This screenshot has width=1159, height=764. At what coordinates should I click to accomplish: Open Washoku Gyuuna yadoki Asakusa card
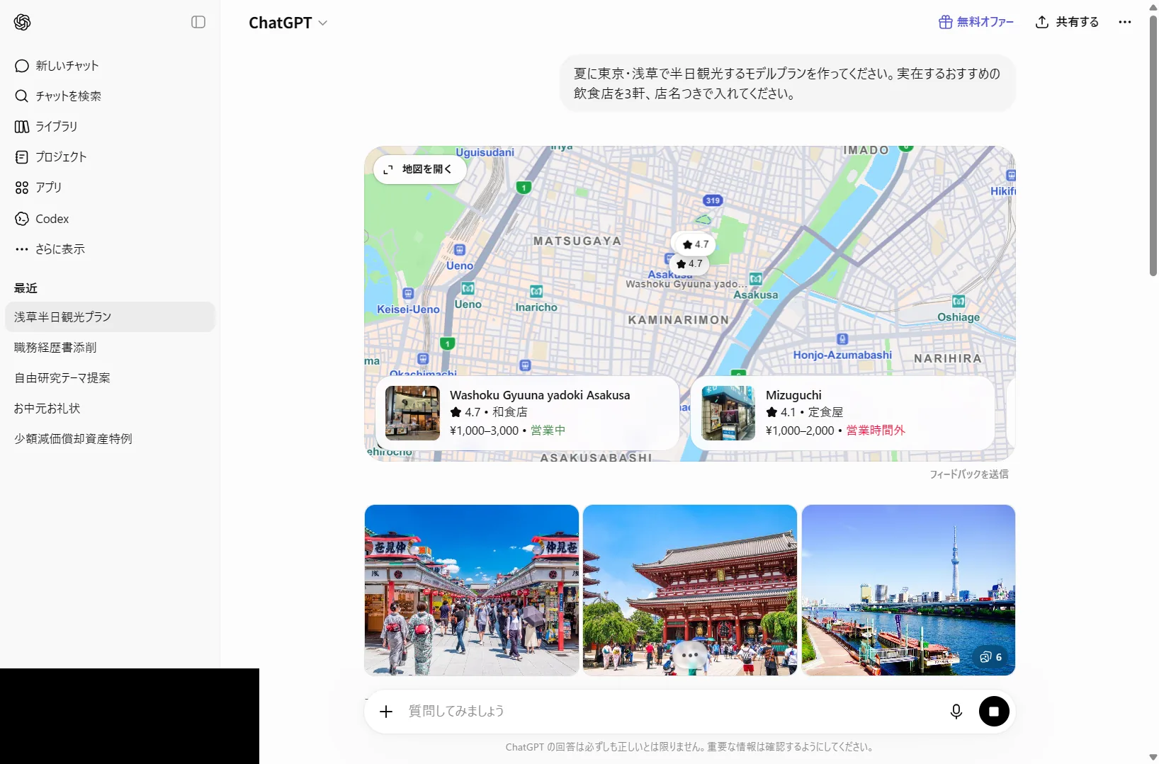(x=527, y=413)
